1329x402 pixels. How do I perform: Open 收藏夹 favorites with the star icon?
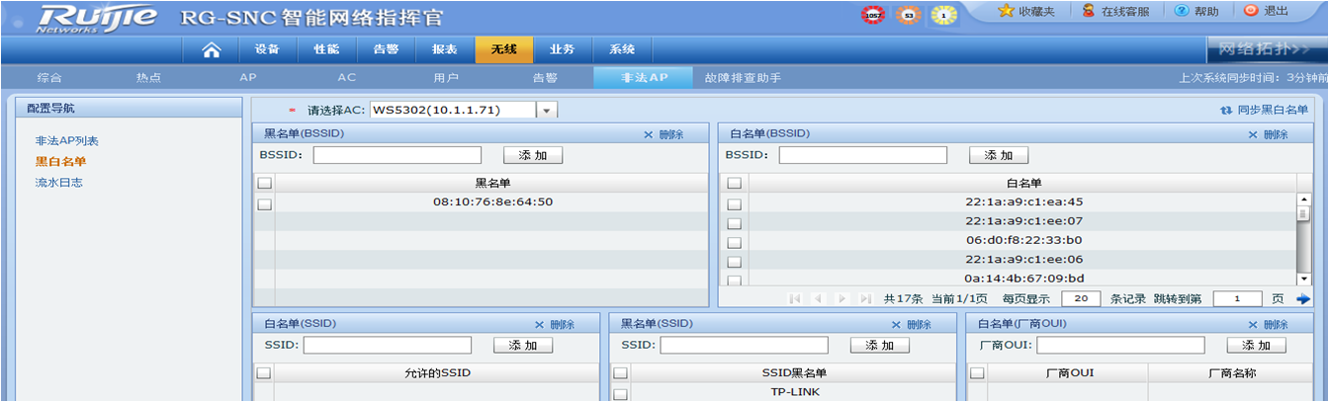(x=1007, y=11)
